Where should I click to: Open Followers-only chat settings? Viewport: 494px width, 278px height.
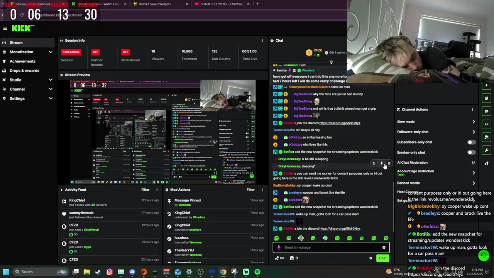pyautogui.click(x=436, y=132)
